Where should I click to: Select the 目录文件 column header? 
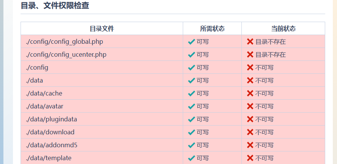pyautogui.click(x=102, y=29)
